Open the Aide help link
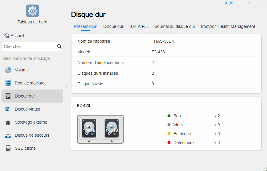267x171 pixels. click(x=229, y=3)
